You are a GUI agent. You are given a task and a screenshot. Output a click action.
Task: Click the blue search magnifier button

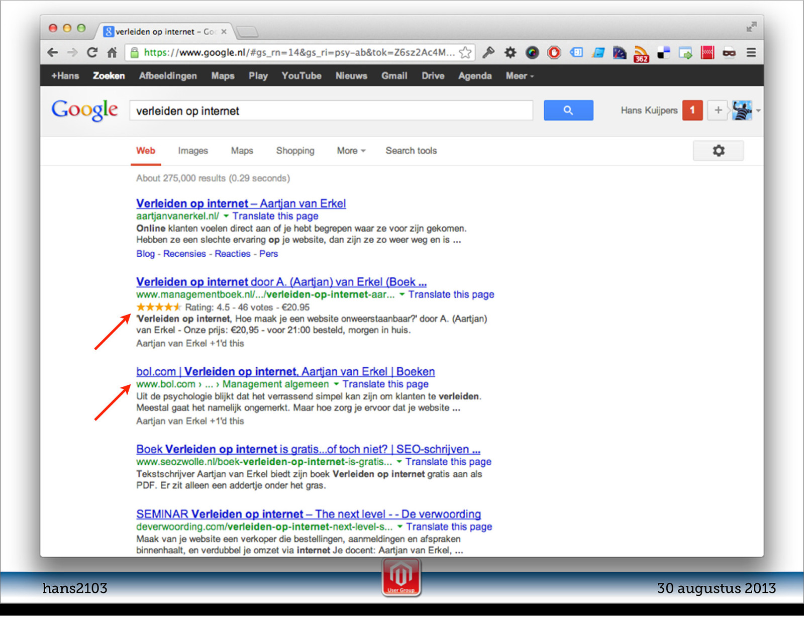pos(568,110)
